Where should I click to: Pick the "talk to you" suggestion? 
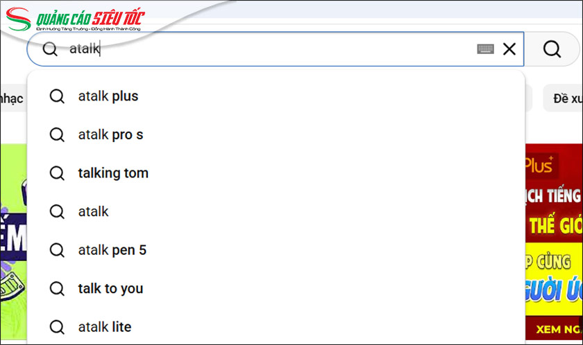[x=110, y=288]
